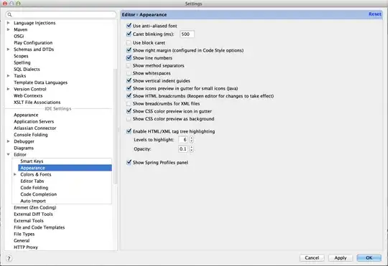Open Template Data Languages
Image resolution: width=388 pixels, height=266 pixels.
40,82
